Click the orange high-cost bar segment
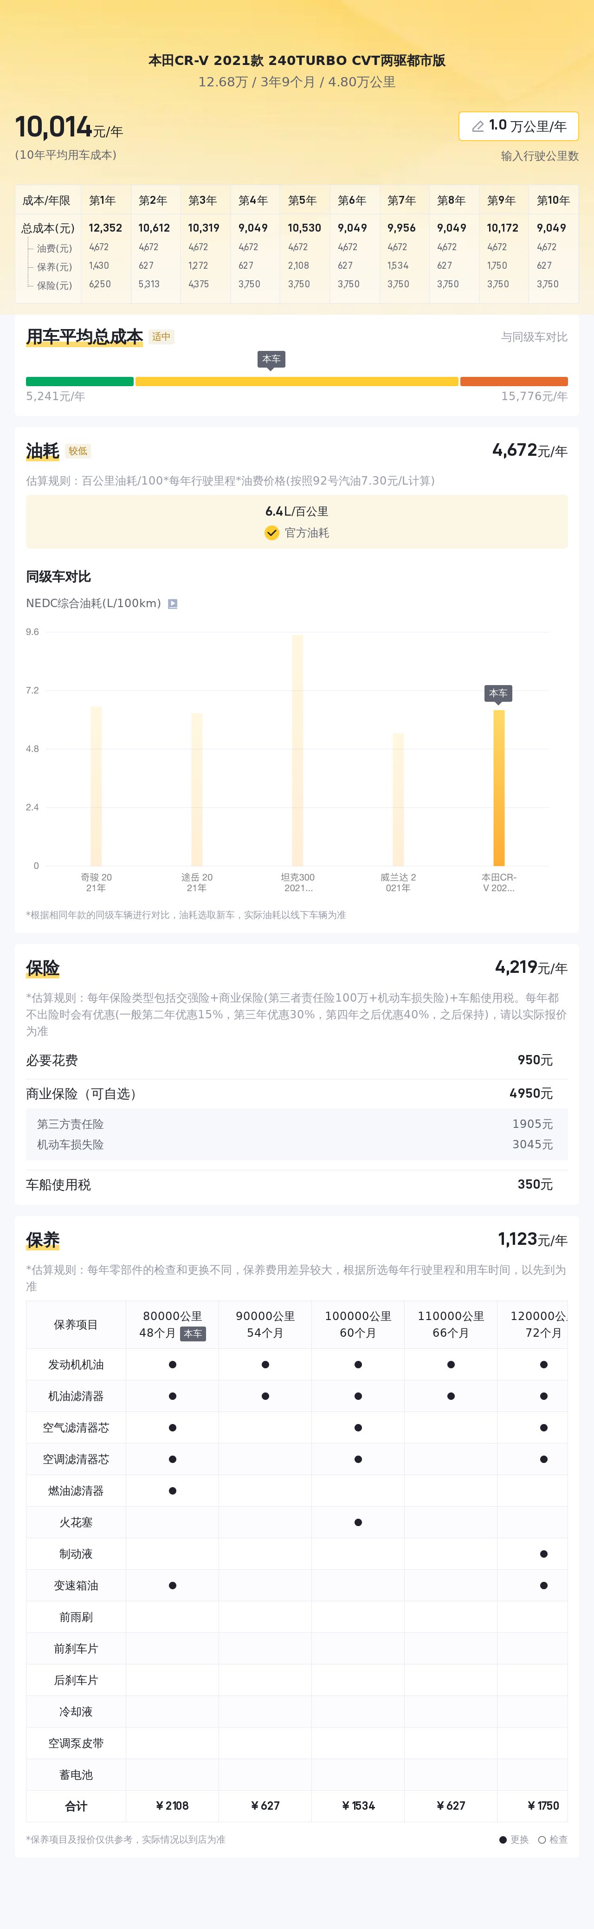The image size is (594, 1929). [514, 381]
